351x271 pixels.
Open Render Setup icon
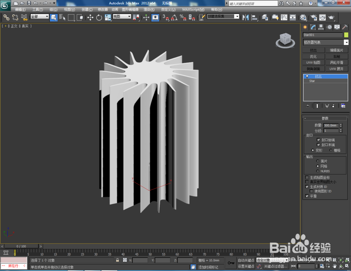tap(313, 17)
